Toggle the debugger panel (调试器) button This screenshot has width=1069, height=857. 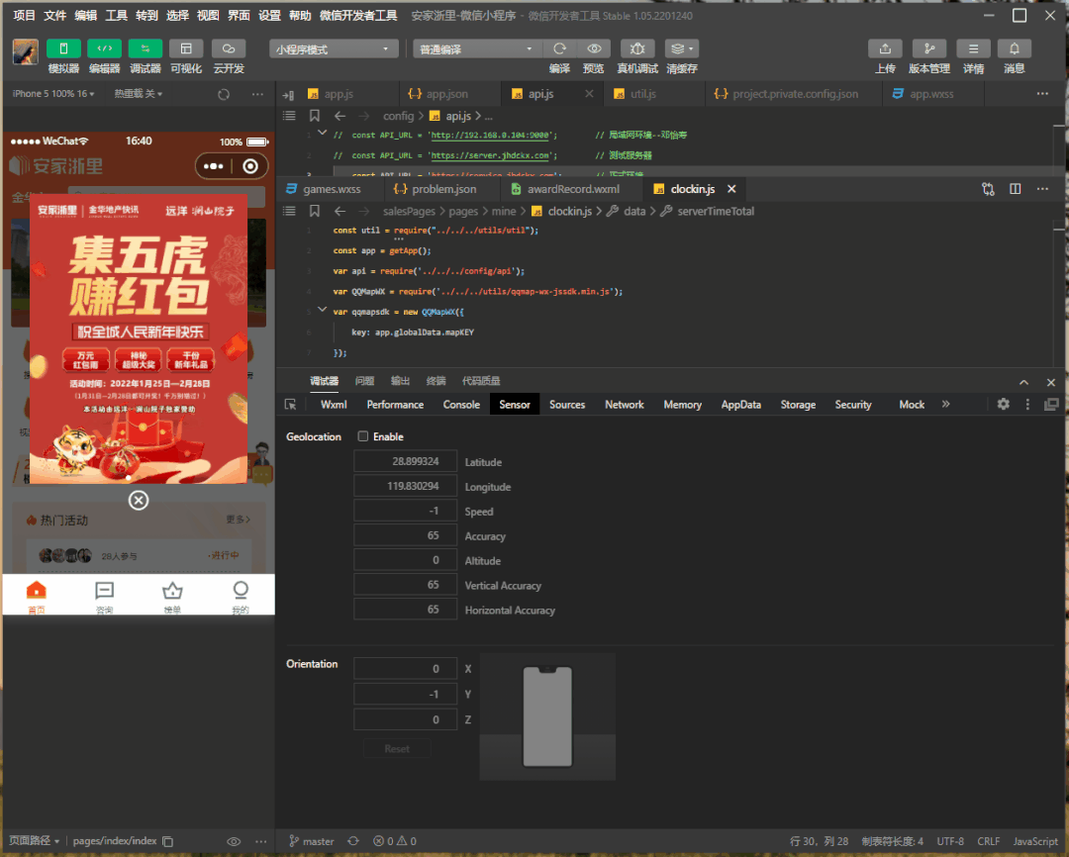coord(146,49)
